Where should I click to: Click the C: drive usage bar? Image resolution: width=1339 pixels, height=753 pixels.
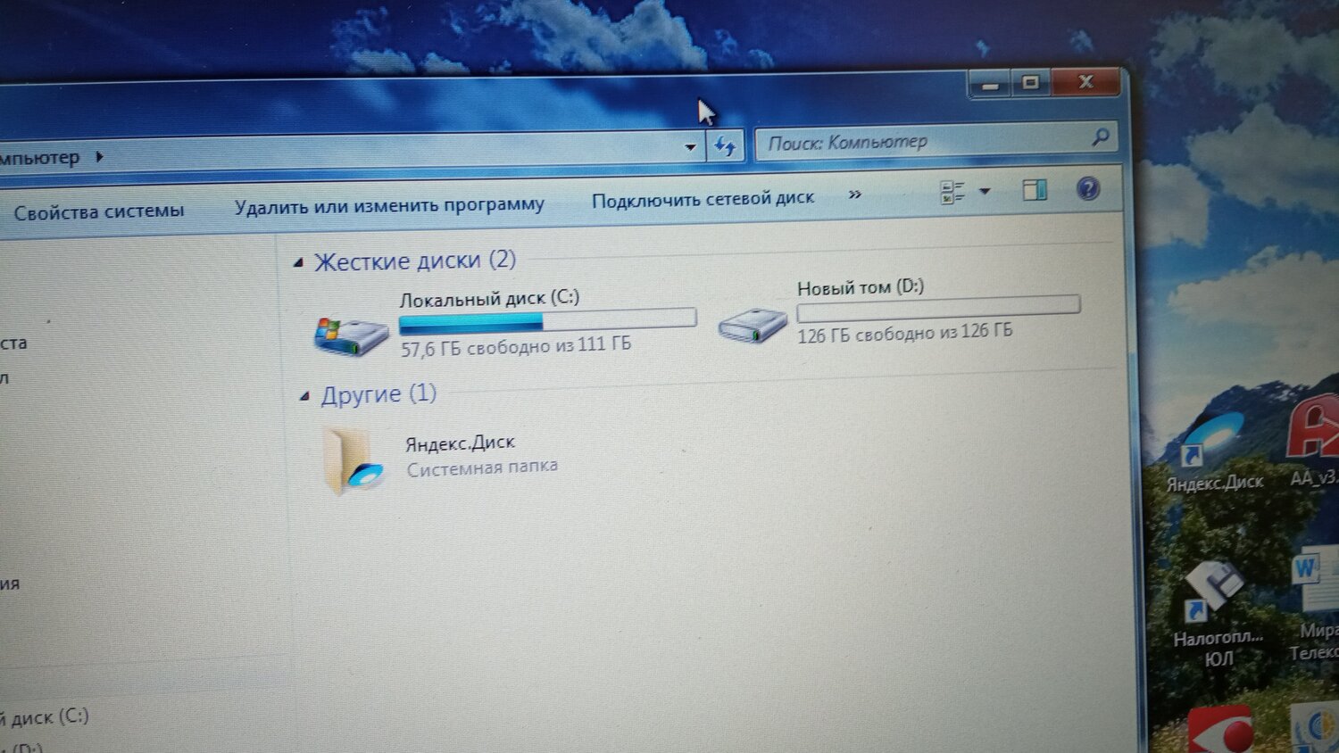tap(547, 319)
